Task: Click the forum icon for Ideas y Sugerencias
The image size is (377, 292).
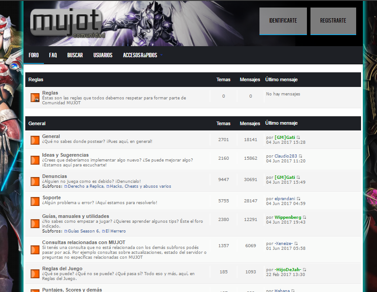Action: click(x=35, y=160)
